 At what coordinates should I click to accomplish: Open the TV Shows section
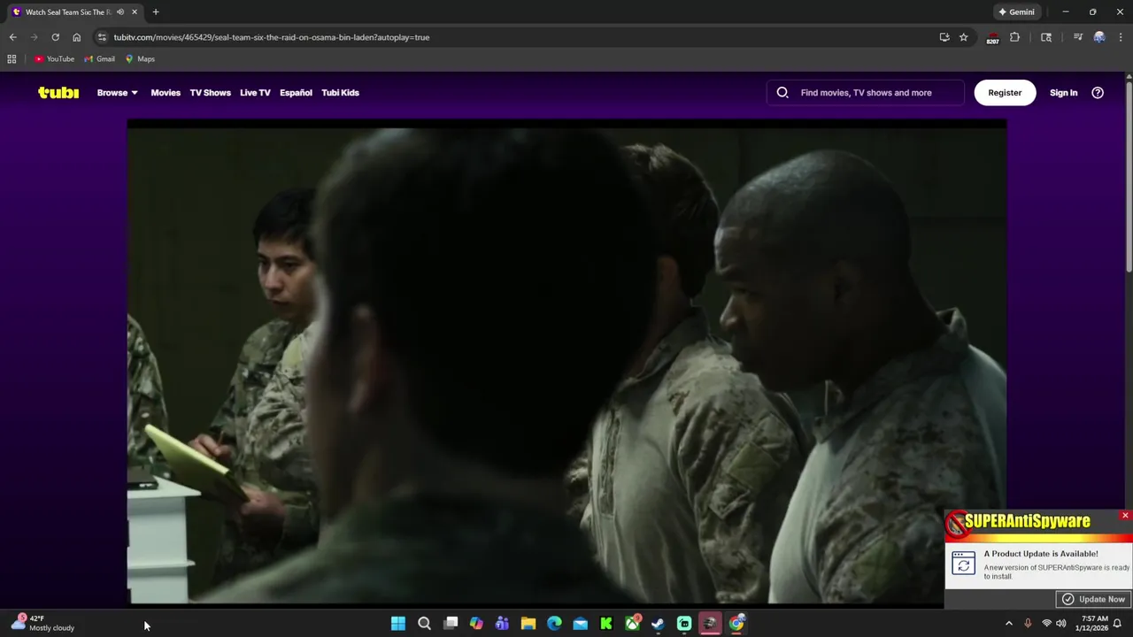point(210,93)
